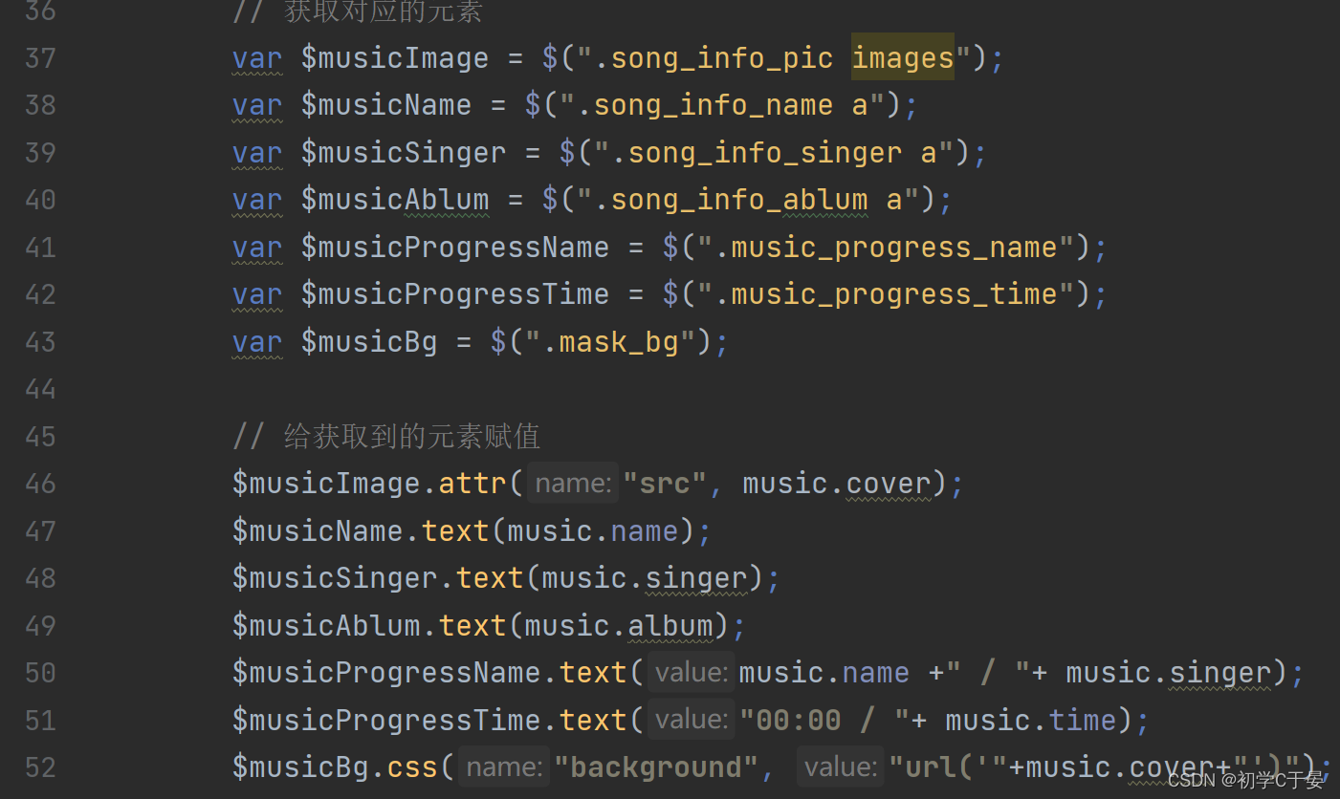Click the $musicName variable declared on line 38
Image resolution: width=1340 pixels, height=799 pixels.
pos(386,105)
